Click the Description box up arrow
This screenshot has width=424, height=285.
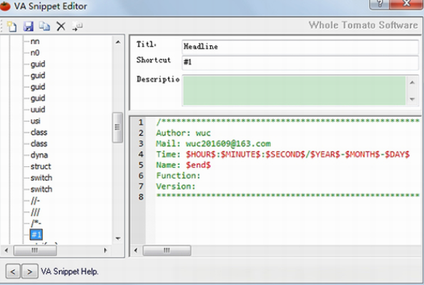tap(412, 82)
